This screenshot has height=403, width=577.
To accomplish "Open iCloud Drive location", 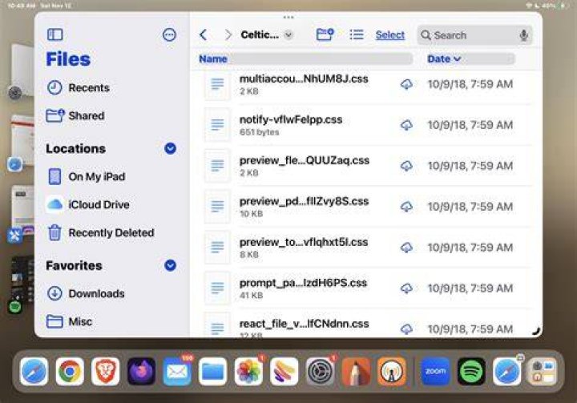I will (88, 204).
